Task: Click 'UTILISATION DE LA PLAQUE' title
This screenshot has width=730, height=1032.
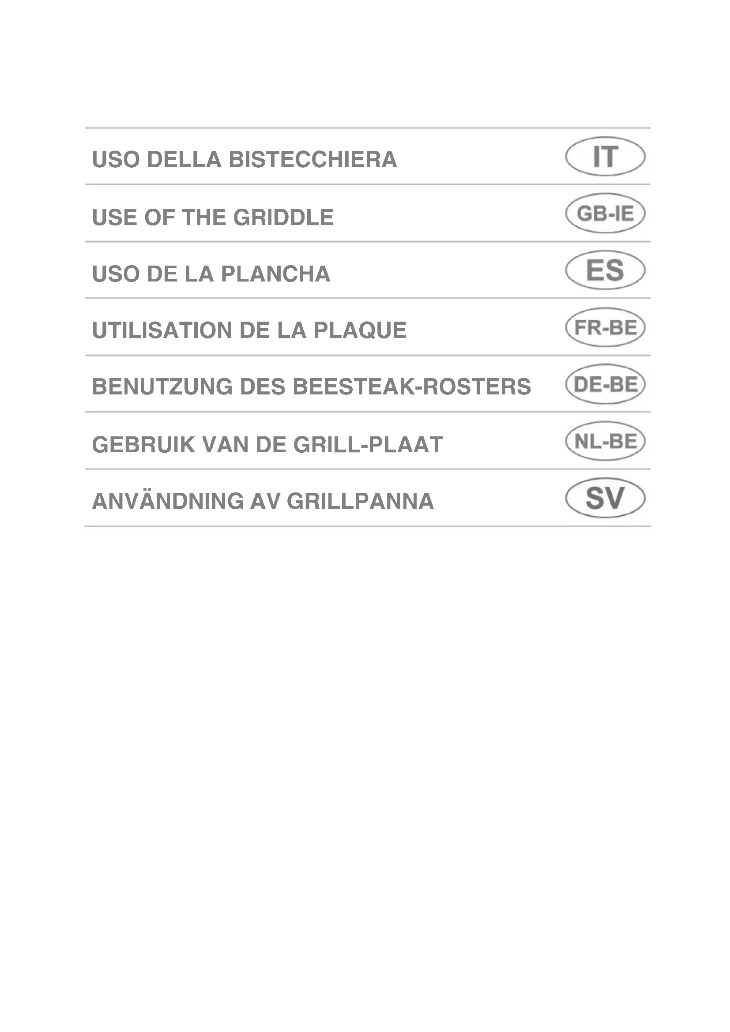Action: pyautogui.click(x=249, y=330)
